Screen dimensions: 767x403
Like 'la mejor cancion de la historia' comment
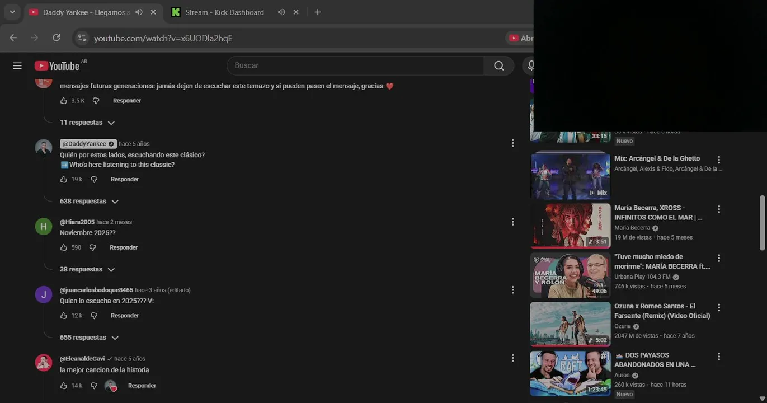(x=63, y=386)
